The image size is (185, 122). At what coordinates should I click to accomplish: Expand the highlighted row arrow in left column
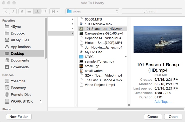[72, 33]
